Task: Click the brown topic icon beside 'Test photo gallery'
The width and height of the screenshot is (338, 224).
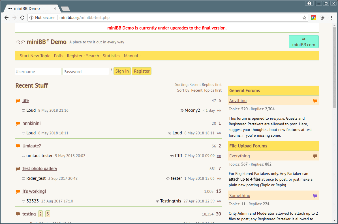Action: click(18, 169)
